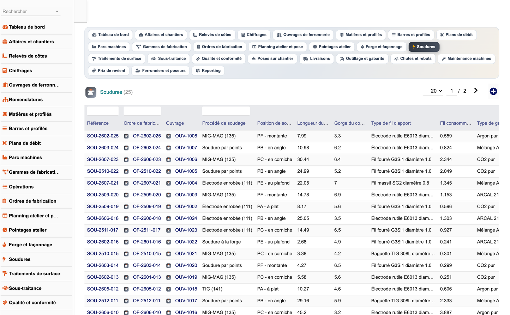Open the Prix de revient tab

pos(109,71)
